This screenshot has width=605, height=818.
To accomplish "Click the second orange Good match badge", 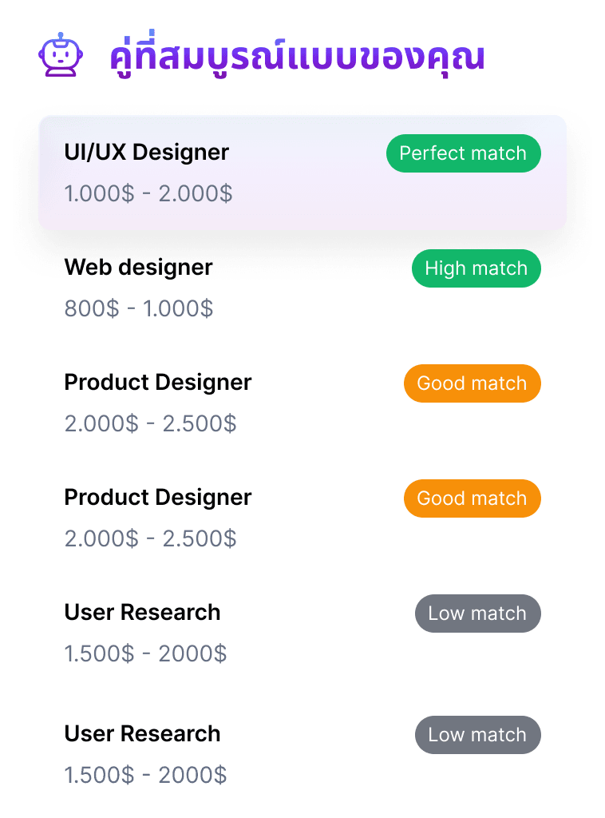I will tap(473, 498).
